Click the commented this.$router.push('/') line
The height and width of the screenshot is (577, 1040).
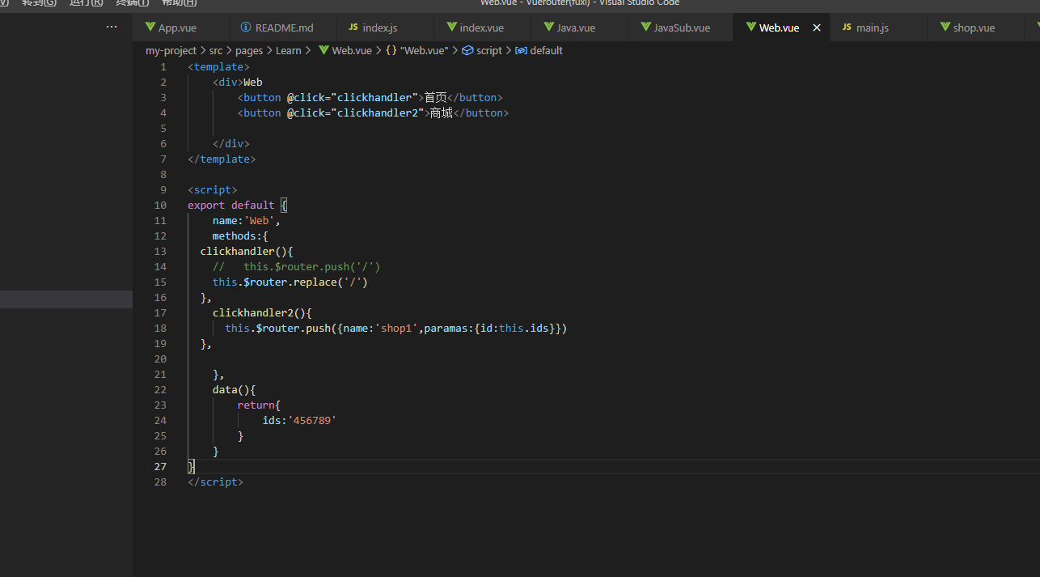(297, 267)
